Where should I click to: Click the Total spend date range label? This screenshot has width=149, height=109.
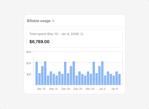click(54, 34)
